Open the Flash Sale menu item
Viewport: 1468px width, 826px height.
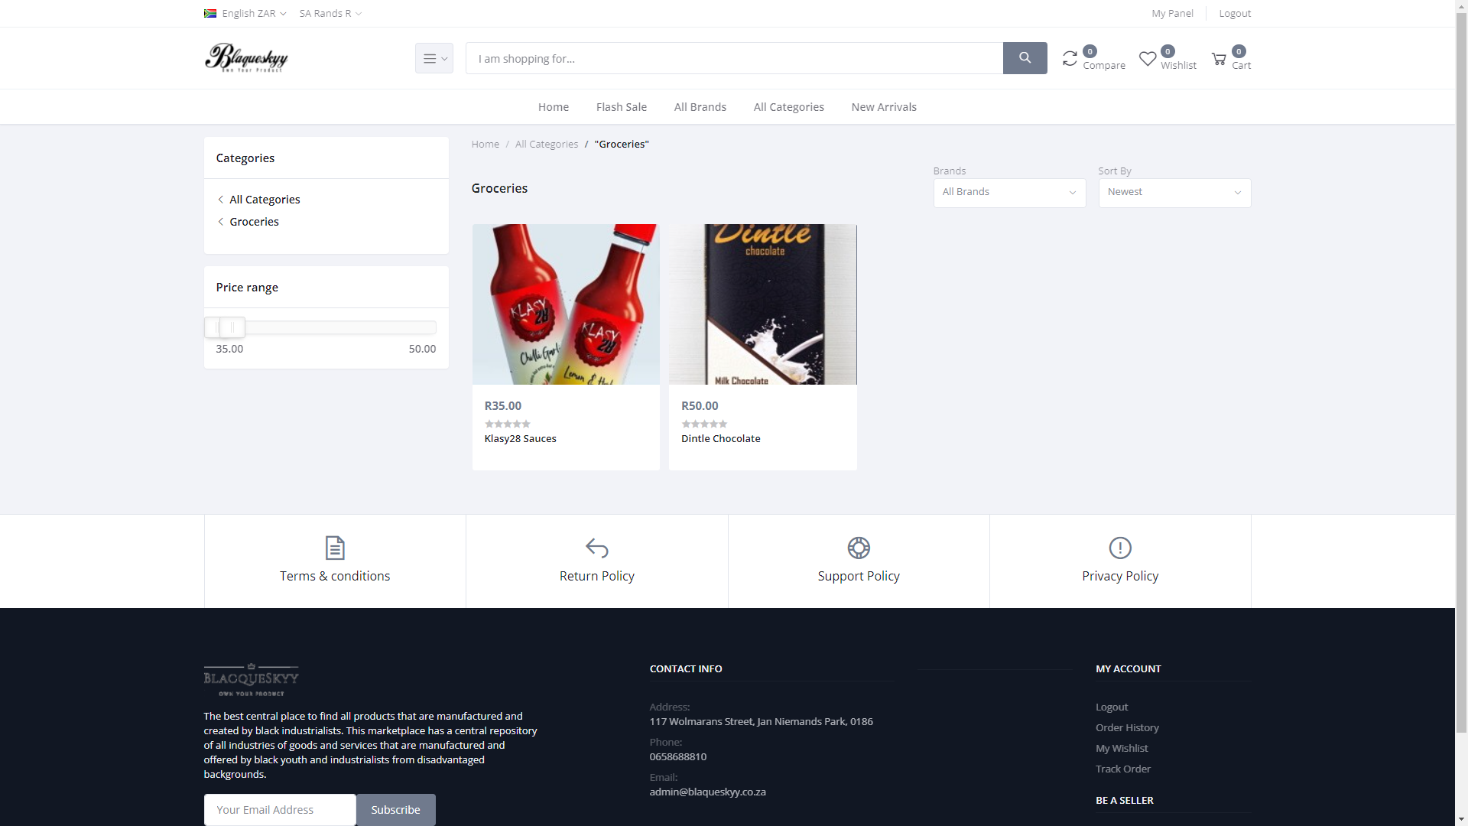(622, 107)
